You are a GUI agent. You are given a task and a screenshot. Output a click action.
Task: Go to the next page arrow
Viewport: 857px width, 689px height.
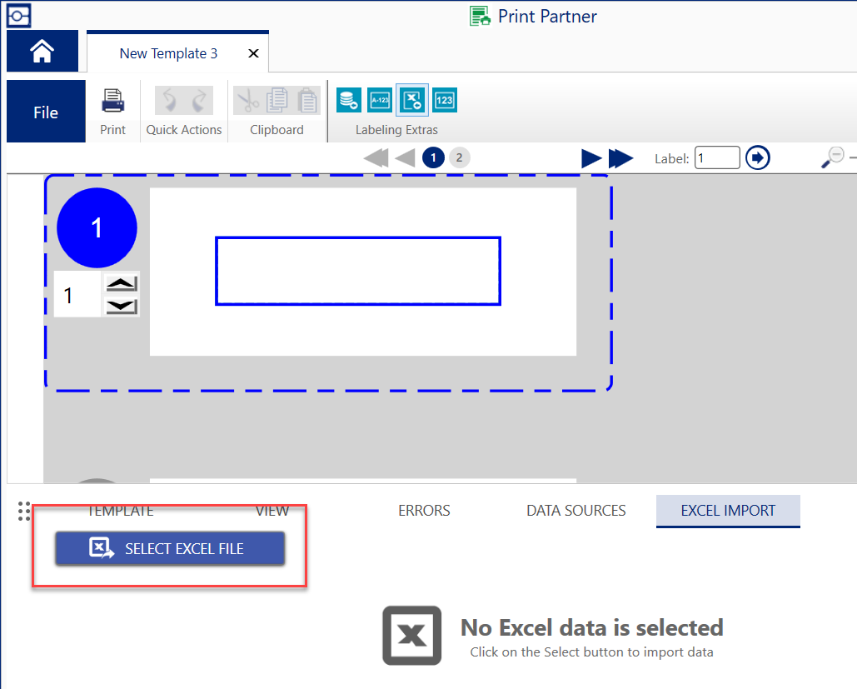click(591, 158)
